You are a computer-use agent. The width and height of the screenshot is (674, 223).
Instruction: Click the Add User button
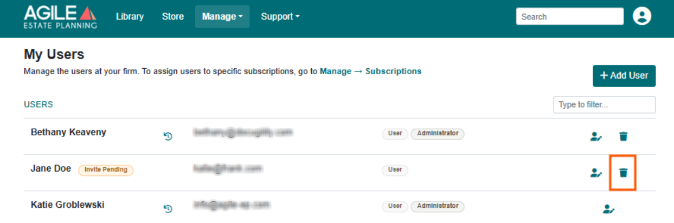(624, 76)
